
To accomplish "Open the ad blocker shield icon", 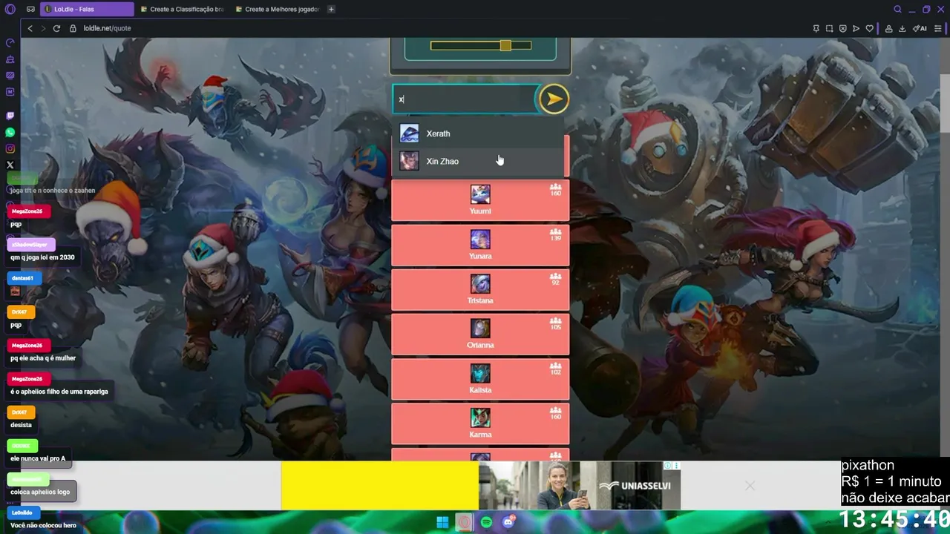I will [x=842, y=28].
